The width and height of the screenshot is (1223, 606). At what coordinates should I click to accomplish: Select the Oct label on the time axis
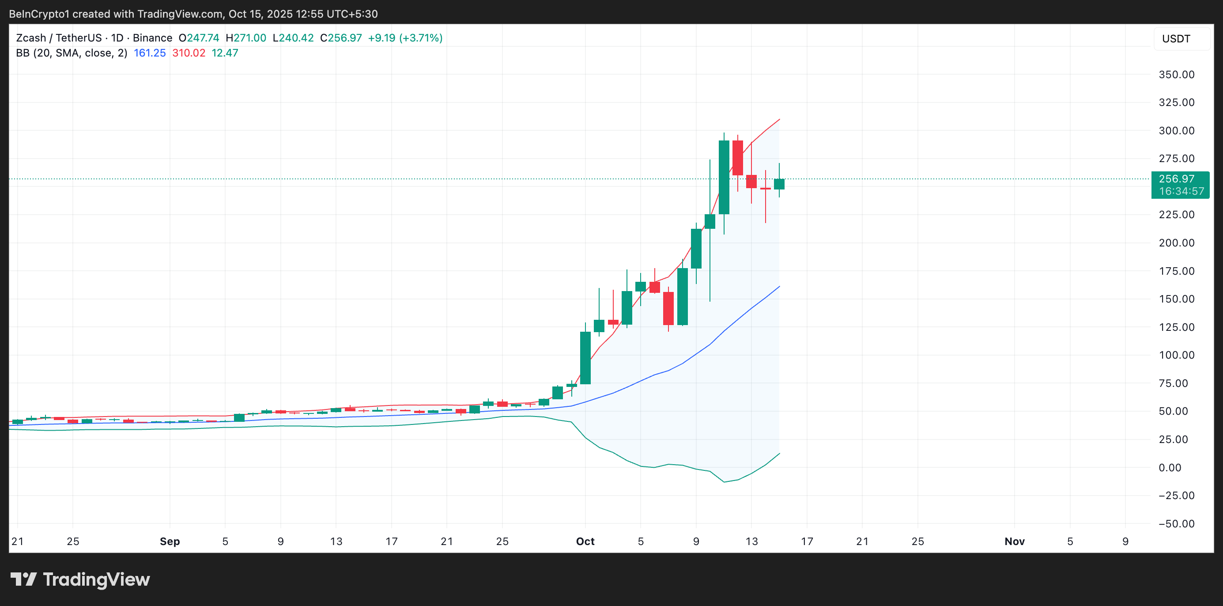[x=585, y=542]
